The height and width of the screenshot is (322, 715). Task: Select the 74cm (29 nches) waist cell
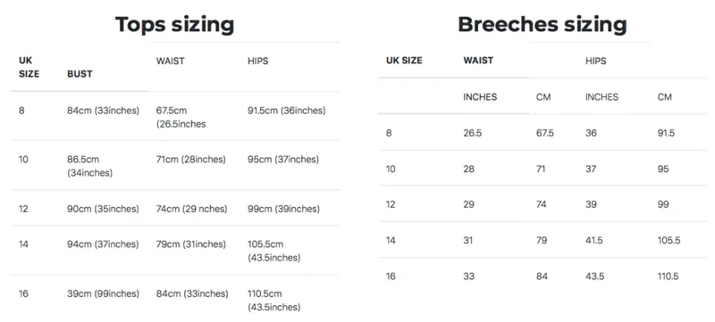pyautogui.click(x=191, y=209)
